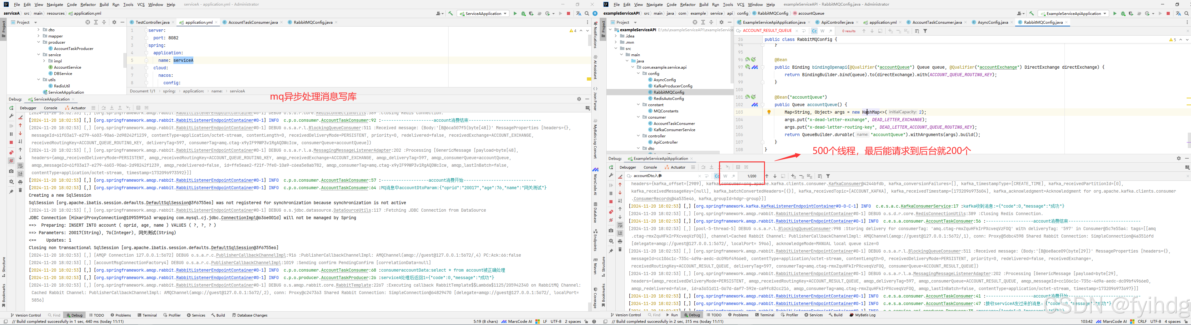Open MyBatis Log tool window in exampleServiceAPI
Viewport: 1191px width, 325px height.
(862, 315)
